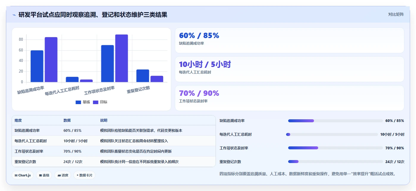Click the 工作项状态及时率 target bar in chart
The width and height of the screenshot is (416, 191).
tap(122, 58)
